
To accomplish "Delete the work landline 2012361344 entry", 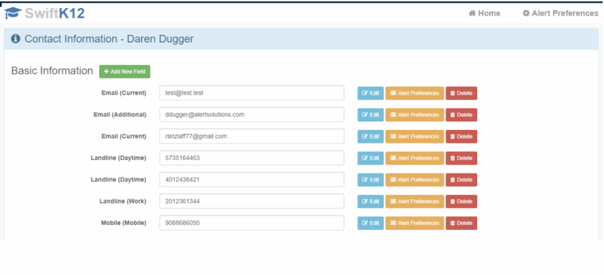I will pyautogui.click(x=461, y=201).
